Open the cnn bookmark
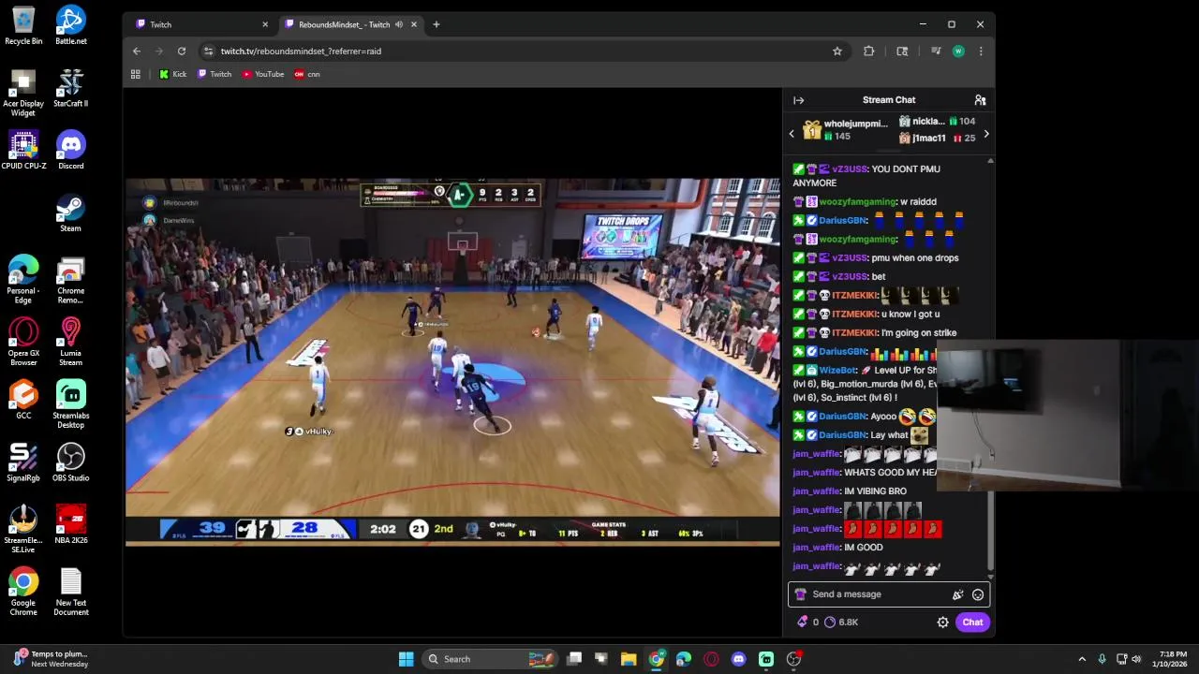 coord(307,74)
